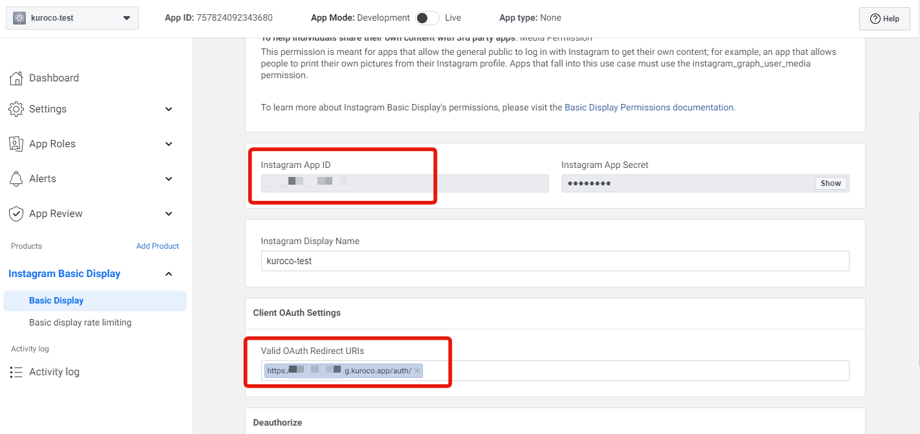
Task: Open Basic Display Permissions documentation link
Action: (x=648, y=107)
